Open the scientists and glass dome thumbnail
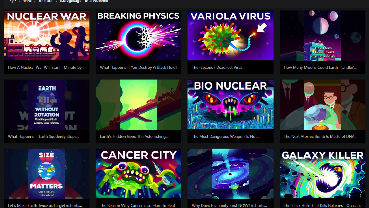Viewport: 369px width, 208px height. (x=322, y=105)
